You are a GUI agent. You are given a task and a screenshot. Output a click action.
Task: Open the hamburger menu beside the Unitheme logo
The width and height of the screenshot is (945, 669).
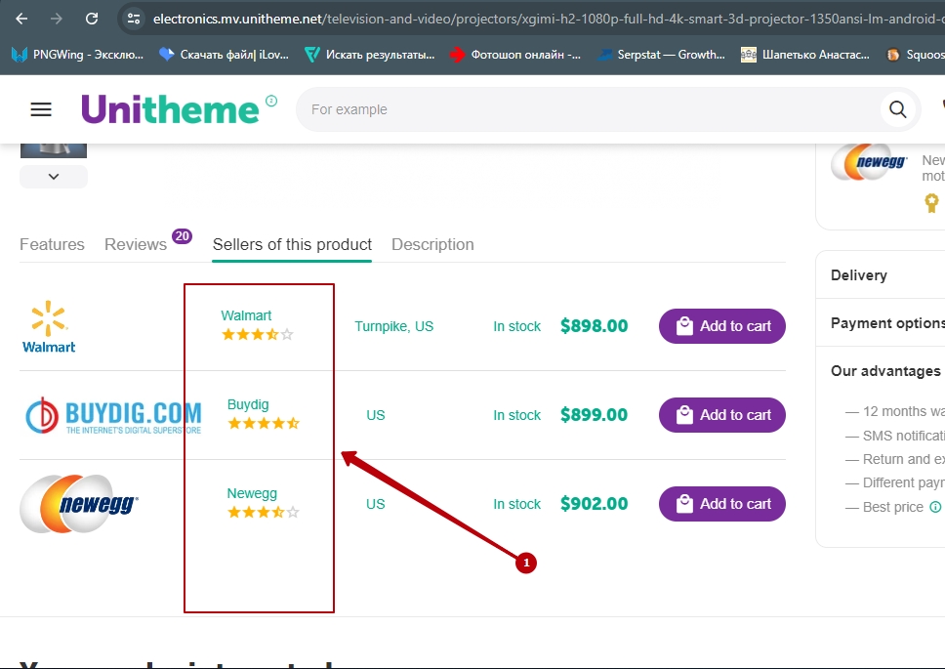[41, 109]
